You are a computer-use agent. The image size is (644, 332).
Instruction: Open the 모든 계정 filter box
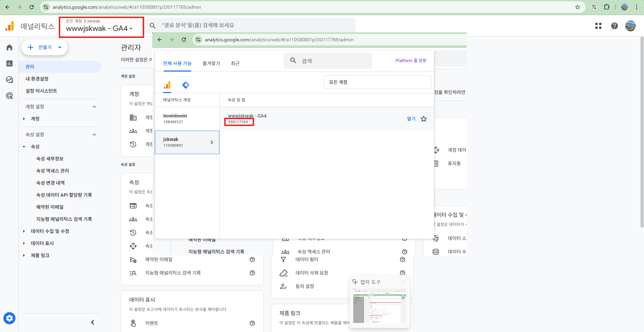click(377, 82)
